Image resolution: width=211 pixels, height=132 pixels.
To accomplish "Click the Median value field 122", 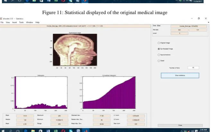I will tap(25, 120).
